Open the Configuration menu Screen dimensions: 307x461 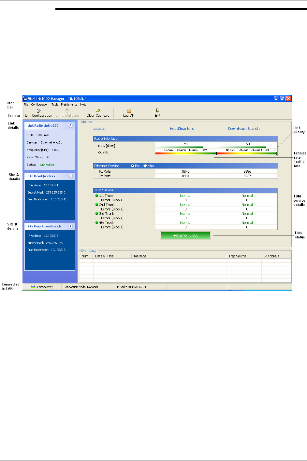point(40,105)
